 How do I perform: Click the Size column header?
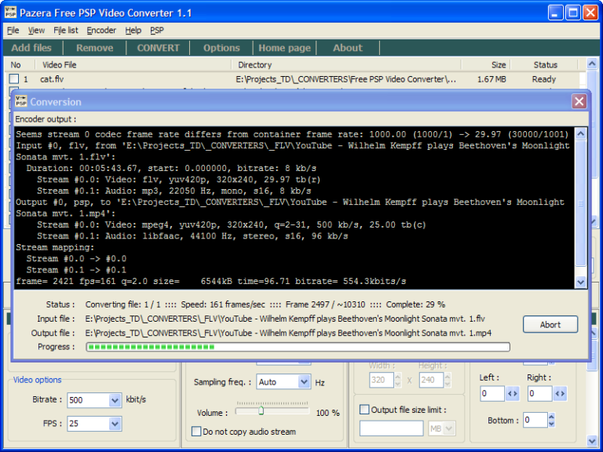pyautogui.click(x=499, y=65)
